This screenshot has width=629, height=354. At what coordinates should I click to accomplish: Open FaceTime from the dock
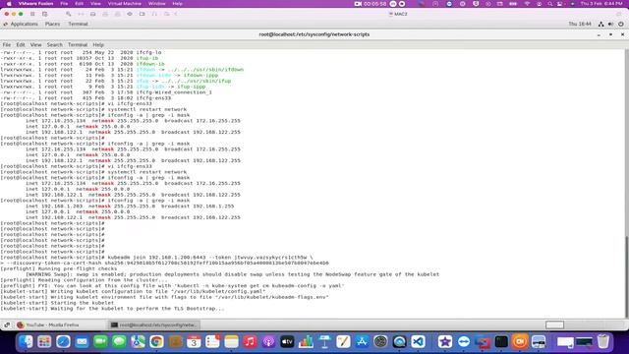100,341
